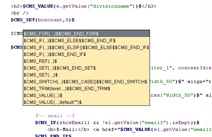Screen dimensions: 212x137
Task: Select the $CMS_FOR(...,)$$CMS_END_FOR$ completion entry
Action: tap(86, 33)
